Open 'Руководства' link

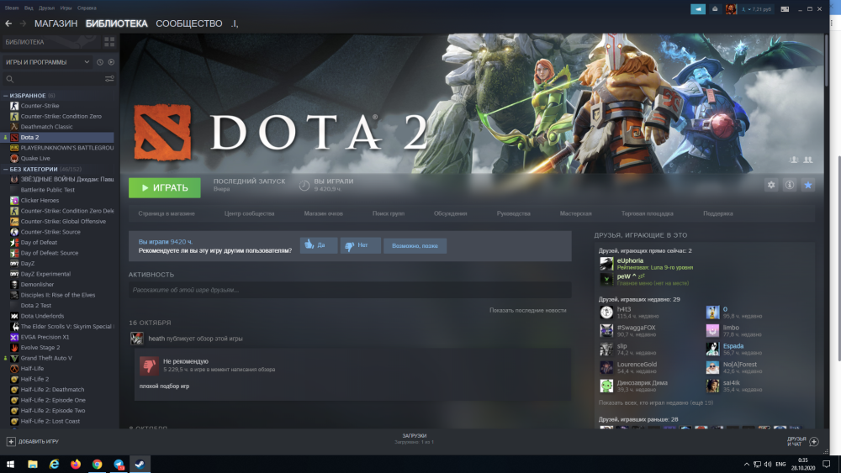point(513,213)
